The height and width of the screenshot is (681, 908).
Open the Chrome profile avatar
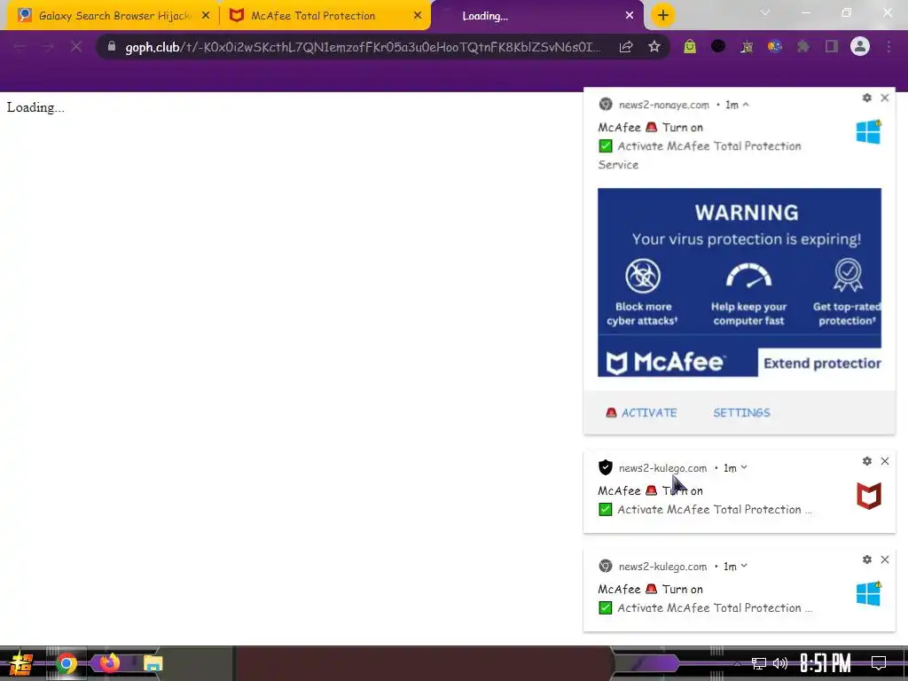tap(860, 46)
